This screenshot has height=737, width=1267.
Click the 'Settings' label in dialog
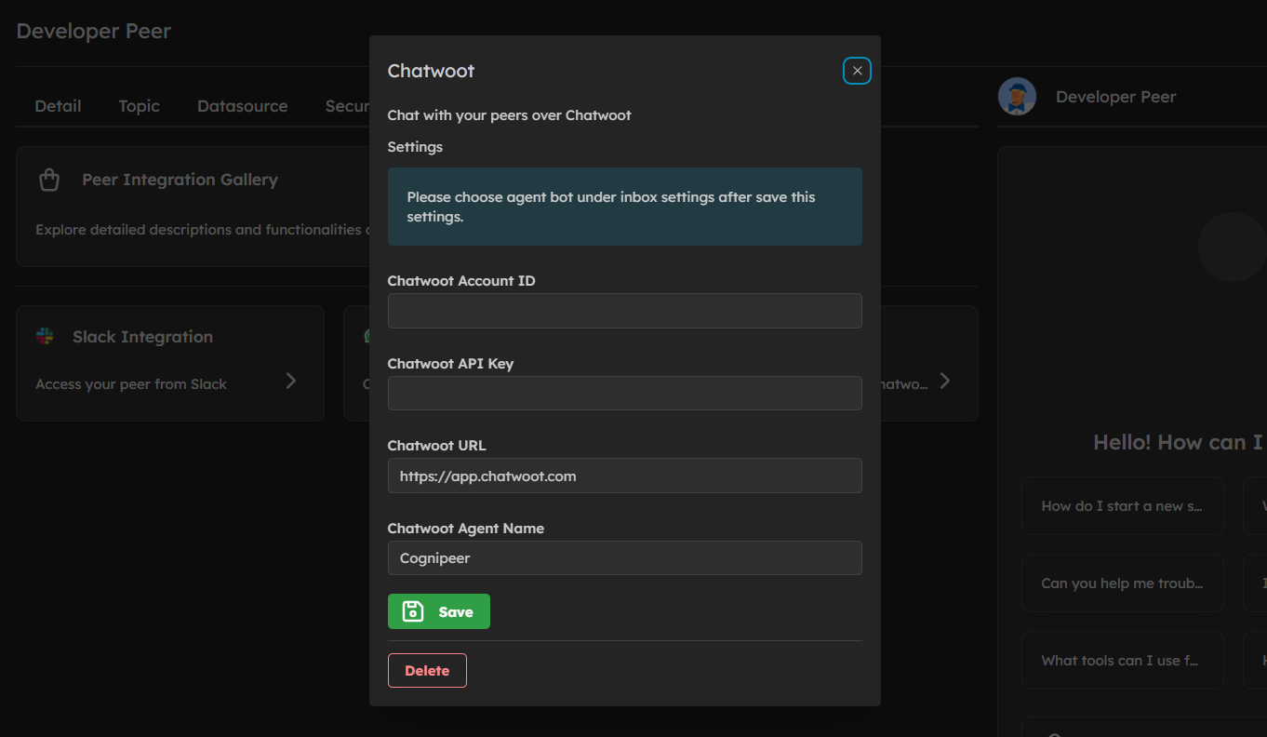(415, 147)
